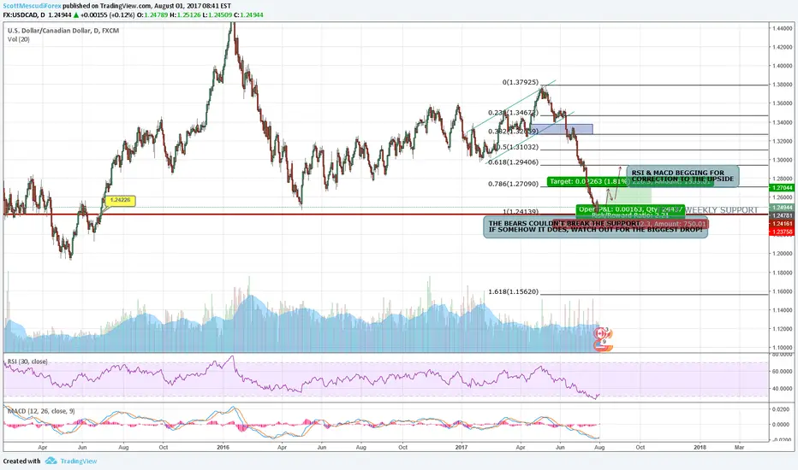The image size is (798, 470).
Task: Select THE BEARS COULDN'T BREAK THE SUPPORT note
Action: [x=595, y=227]
